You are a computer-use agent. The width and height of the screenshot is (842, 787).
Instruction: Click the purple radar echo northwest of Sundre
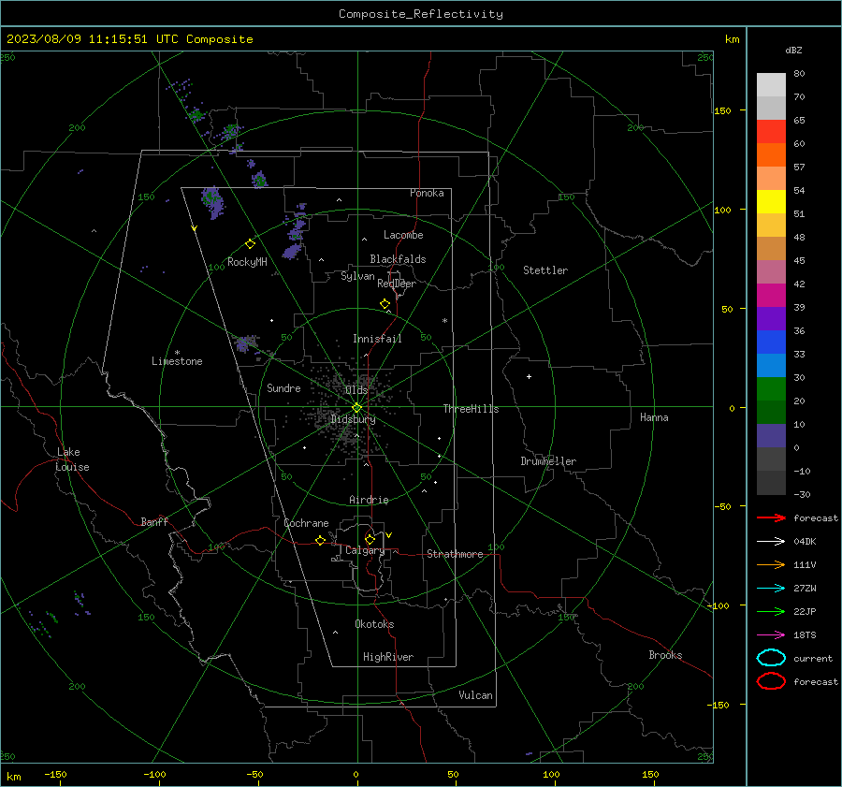246,343
